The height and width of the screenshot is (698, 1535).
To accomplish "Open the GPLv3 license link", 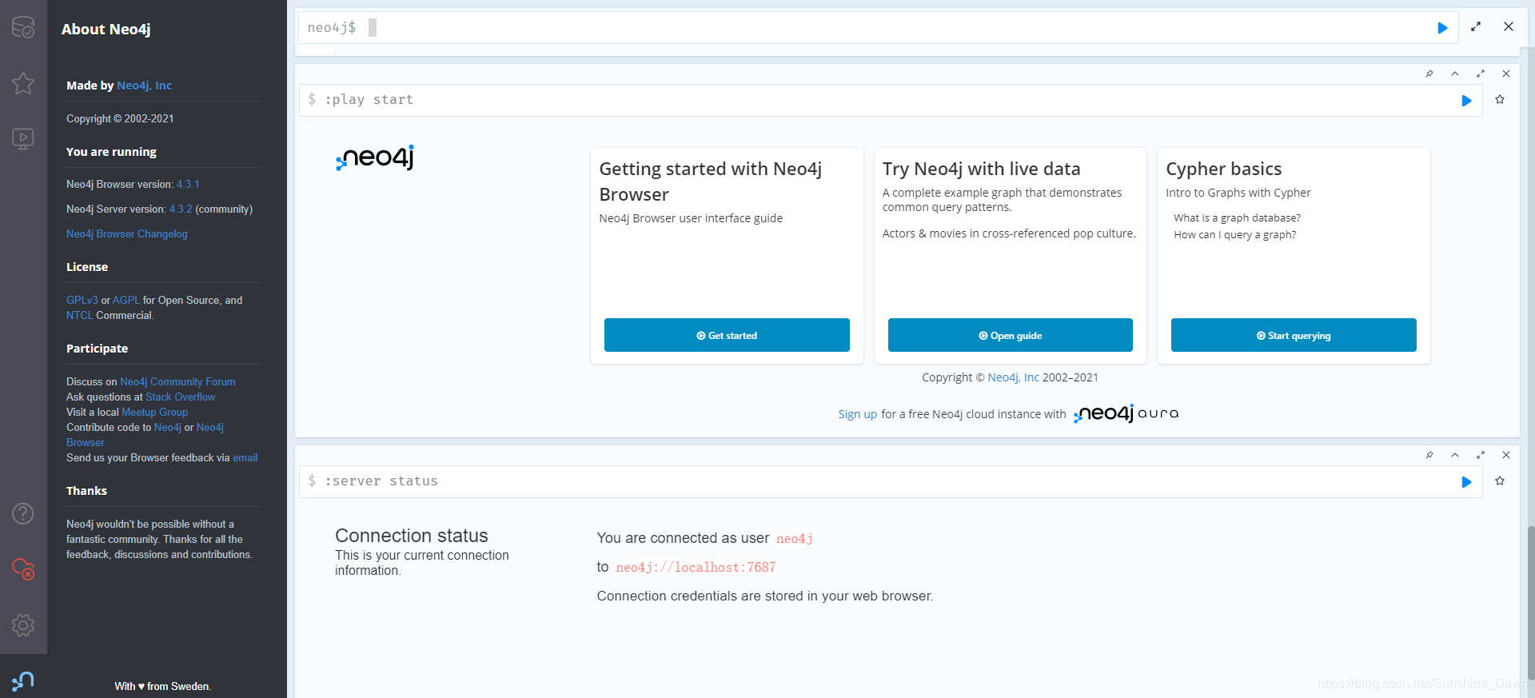I will [x=82, y=301].
